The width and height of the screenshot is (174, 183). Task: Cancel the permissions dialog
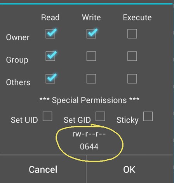[x=43, y=169]
